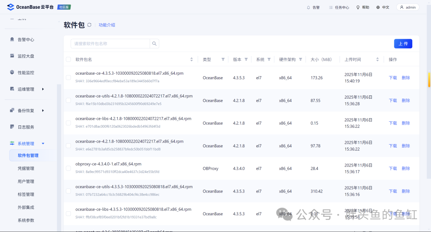Open 用户管理 in the sidebar
The width and height of the screenshot is (431, 232).
26,181
